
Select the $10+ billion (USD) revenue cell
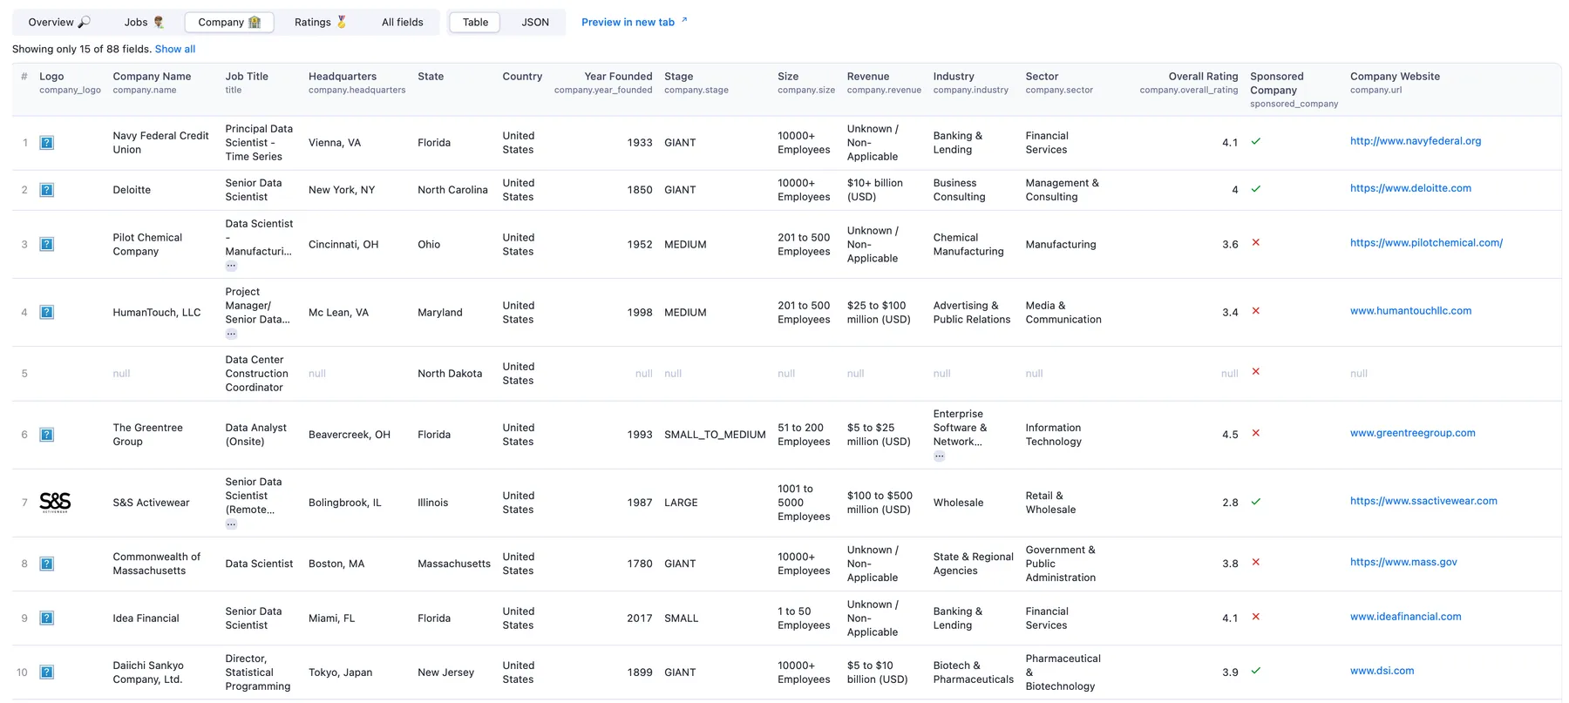[875, 190]
